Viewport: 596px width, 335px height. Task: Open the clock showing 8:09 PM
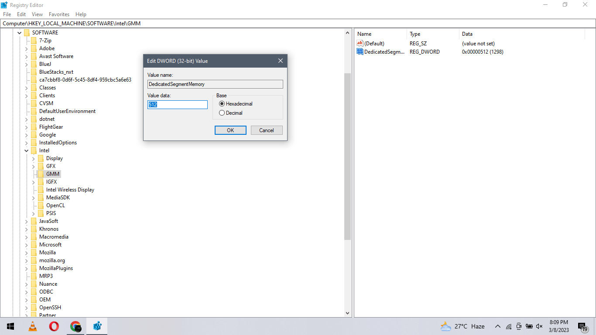point(559,326)
